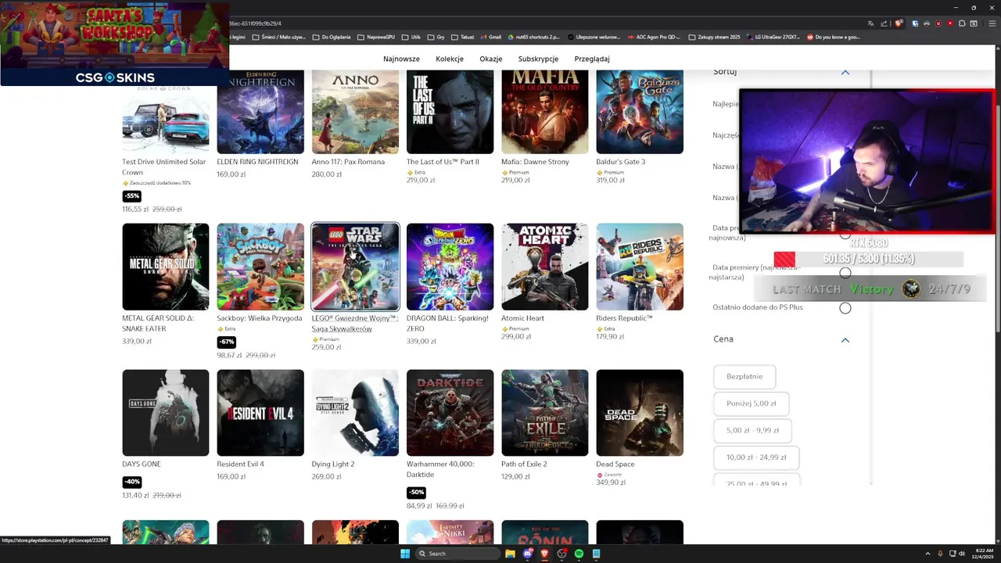This screenshot has width=1001, height=563.
Task: Open Days Gone cover image
Action: (x=166, y=413)
